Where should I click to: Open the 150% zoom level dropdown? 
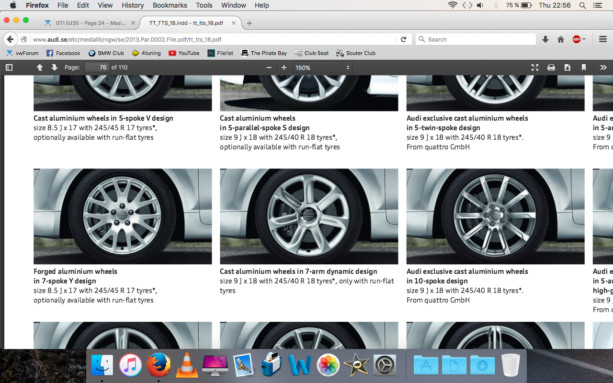point(322,68)
